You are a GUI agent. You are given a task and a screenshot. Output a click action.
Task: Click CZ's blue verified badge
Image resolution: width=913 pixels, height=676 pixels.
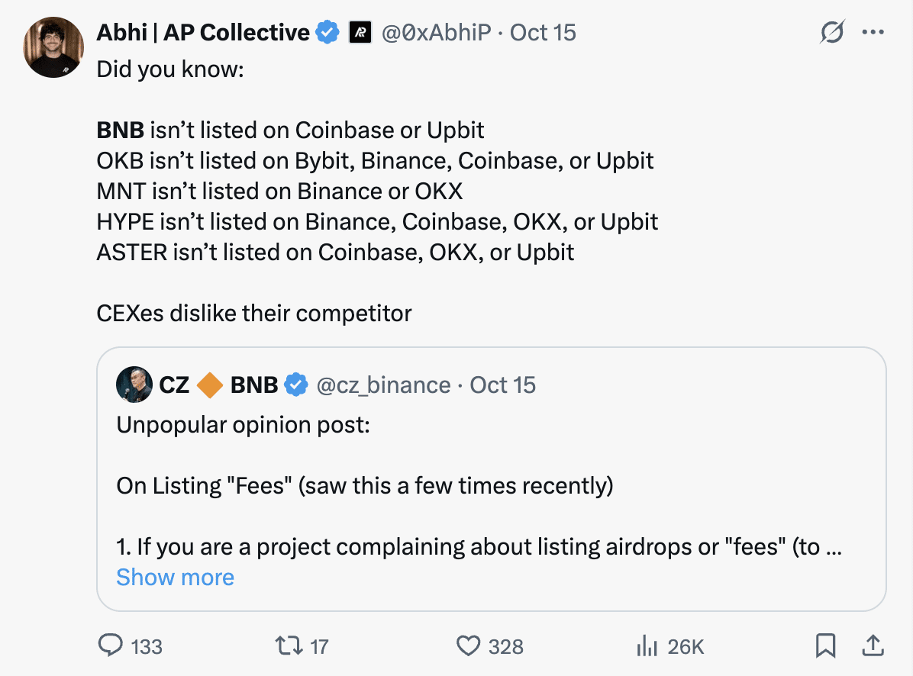pyautogui.click(x=296, y=385)
